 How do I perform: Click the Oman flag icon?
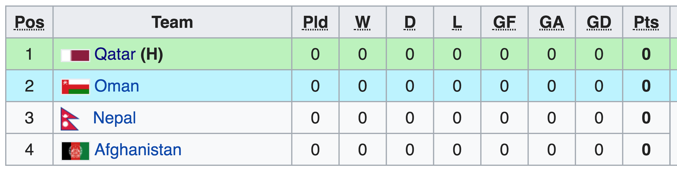[x=75, y=87]
